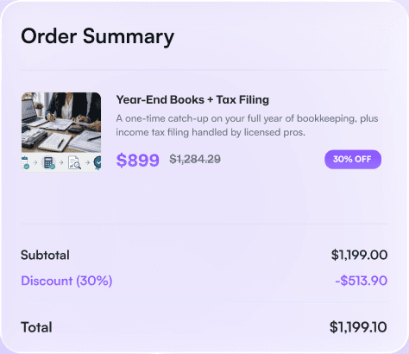Click the calculator icon in product image
This screenshot has height=354, width=409.
48,162
